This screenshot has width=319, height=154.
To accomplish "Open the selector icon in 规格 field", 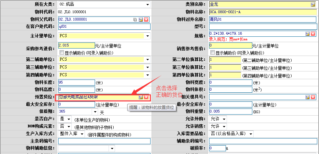I will tap(307, 34).
